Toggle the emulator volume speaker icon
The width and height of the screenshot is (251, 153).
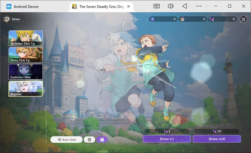[x=170, y=6]
